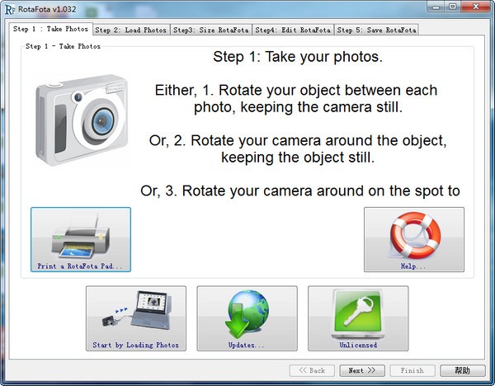Screen dimensions: 495x386
Task: Open the Step4: Edit RotaFota tab
Action: click(293, 30)
